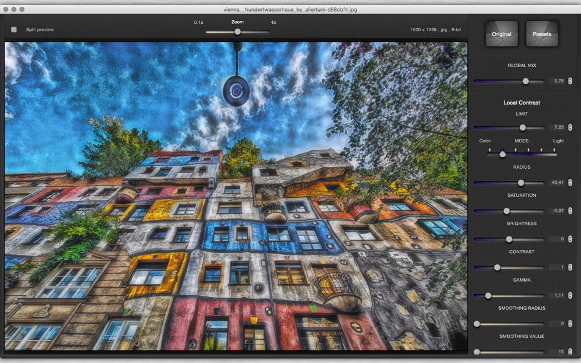Viewport: 581px width, 363px height.
Task: Click the Radius slider handle
Action: pyautogui.click(x=520, y=182)
